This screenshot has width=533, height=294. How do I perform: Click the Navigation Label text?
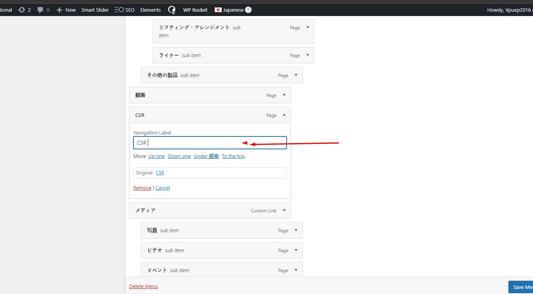tap(152, 133)
